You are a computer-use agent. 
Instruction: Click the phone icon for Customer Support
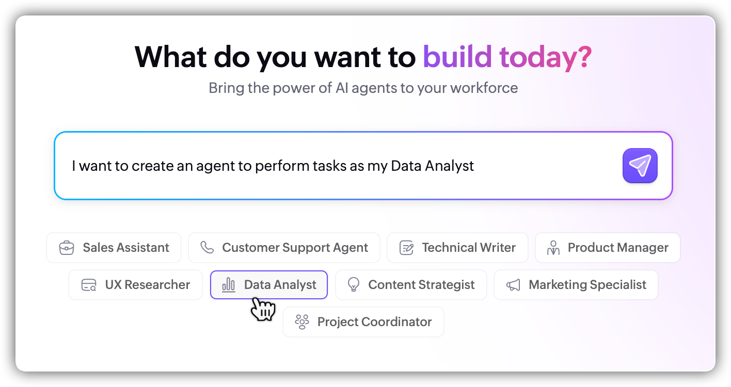(207, 248)
